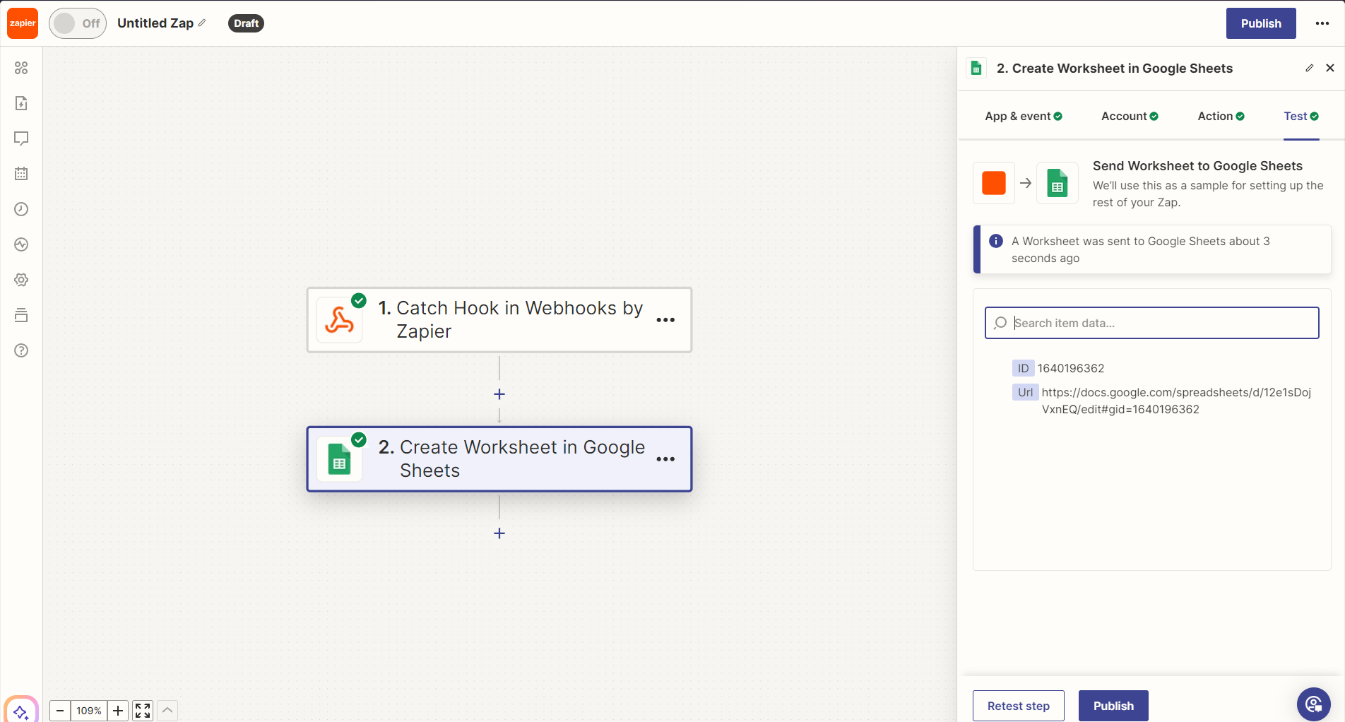Switch to the Action tab

(x=1220, y=117)
